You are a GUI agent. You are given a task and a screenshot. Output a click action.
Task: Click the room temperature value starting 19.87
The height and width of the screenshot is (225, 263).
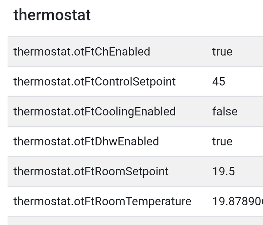coord(237,201)
